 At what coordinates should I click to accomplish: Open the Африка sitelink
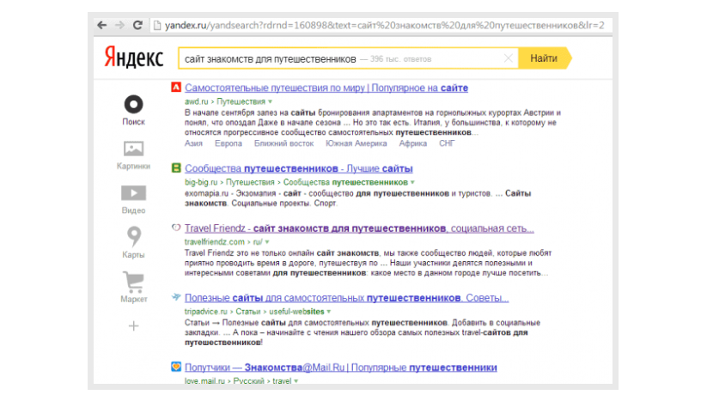tap(412, 143)
